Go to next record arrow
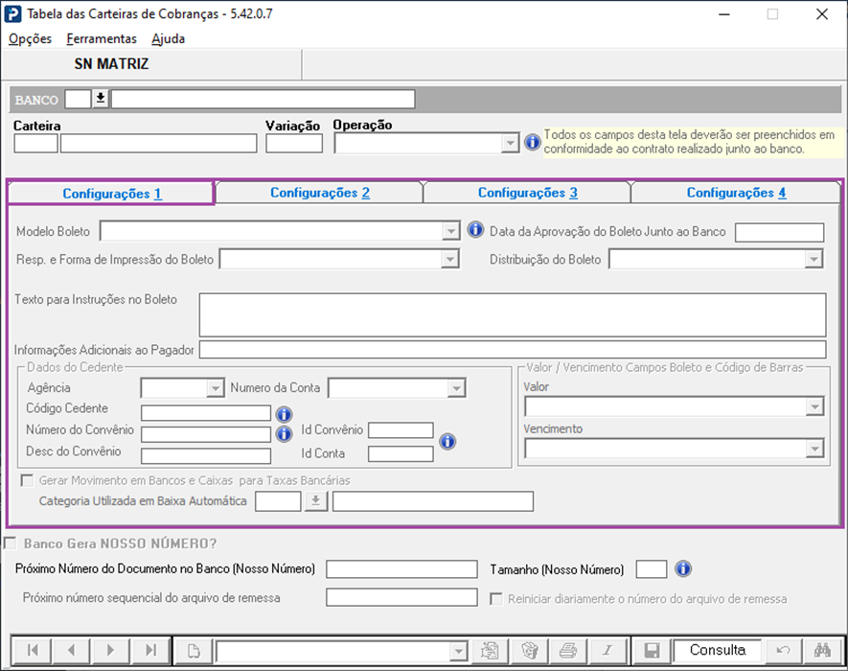Viewport: 848px width, 671px height. (110, 650)
